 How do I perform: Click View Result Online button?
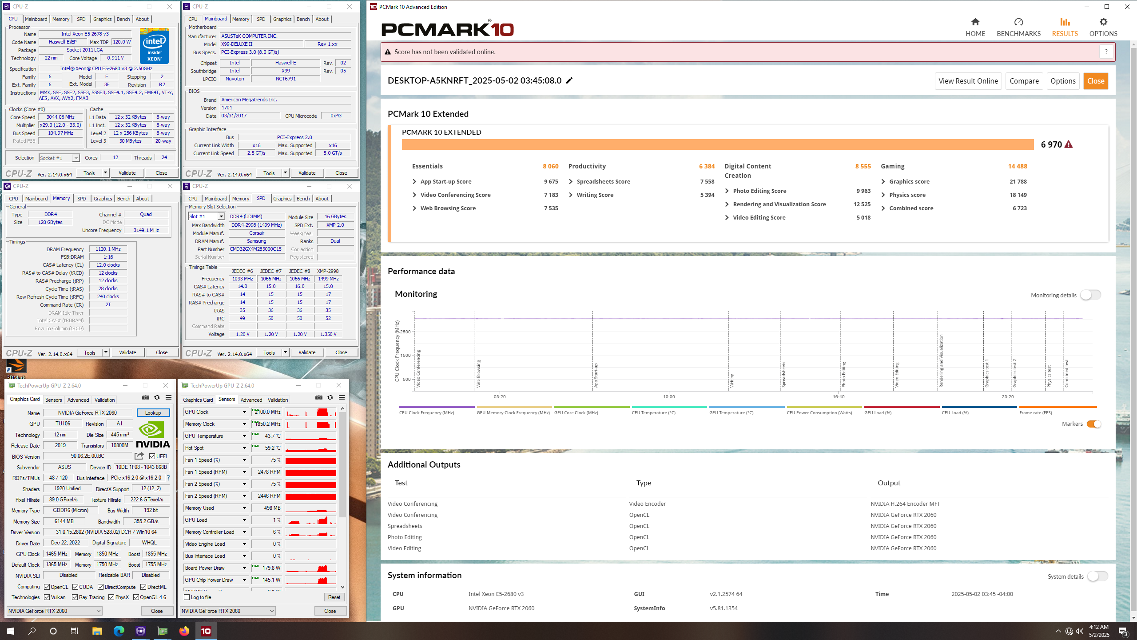click(968, 81)
